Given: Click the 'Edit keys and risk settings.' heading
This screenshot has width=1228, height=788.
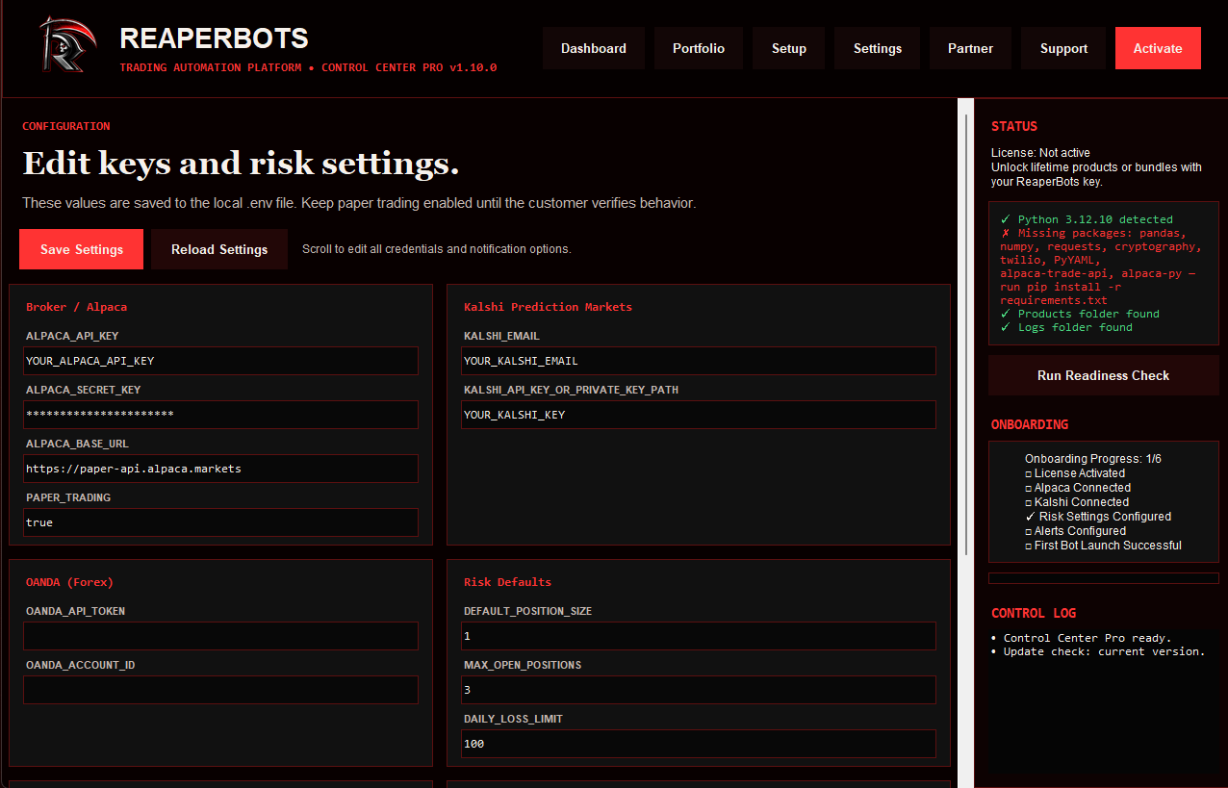Looking at the screenshot, I should [241, 164].
